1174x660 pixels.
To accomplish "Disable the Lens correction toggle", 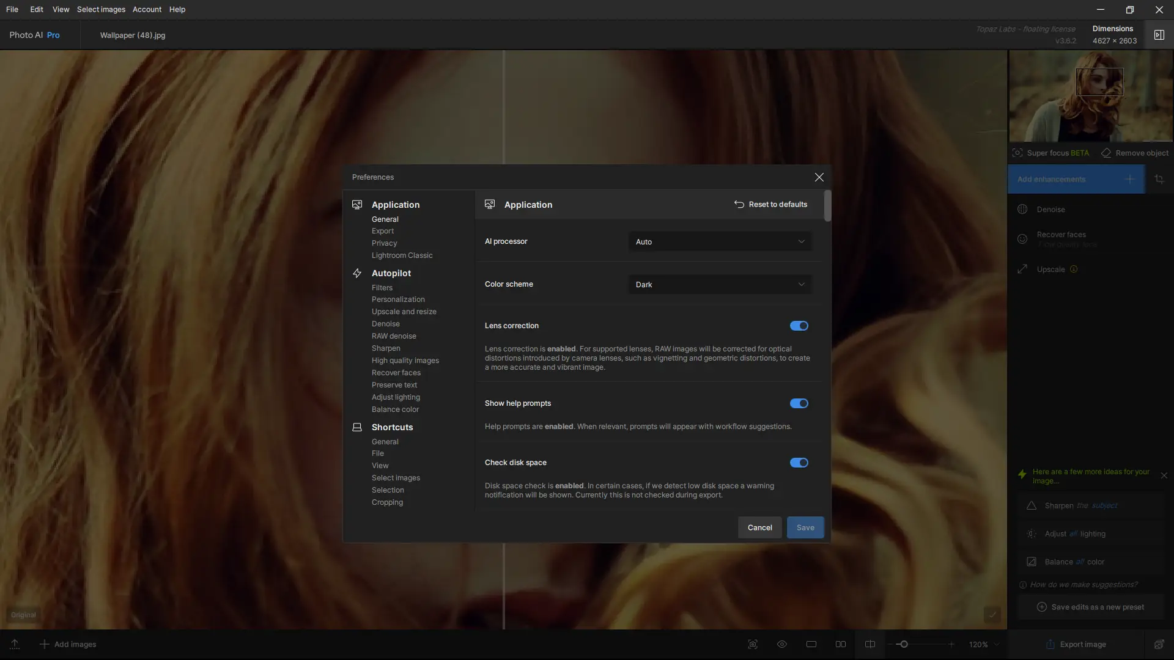I will [799, 326].
